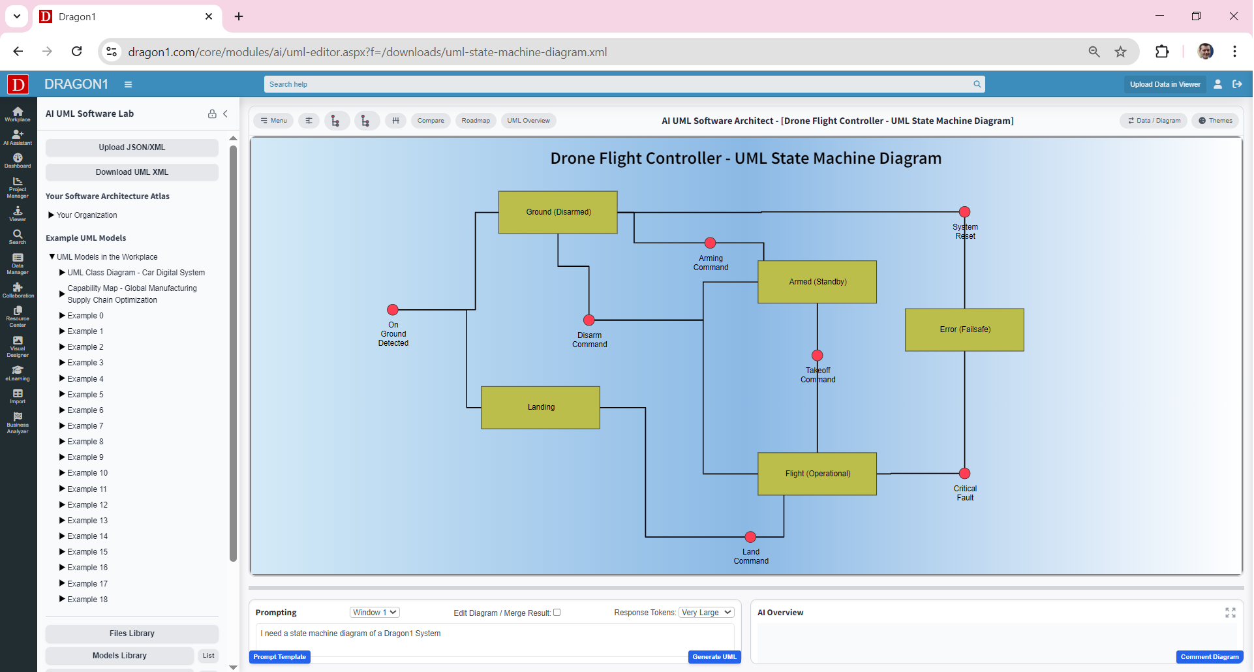This screenshot has width=1254, height=672.
Task: Click the lock icon near AI UML Software Lab
Action: coord(211,114)
